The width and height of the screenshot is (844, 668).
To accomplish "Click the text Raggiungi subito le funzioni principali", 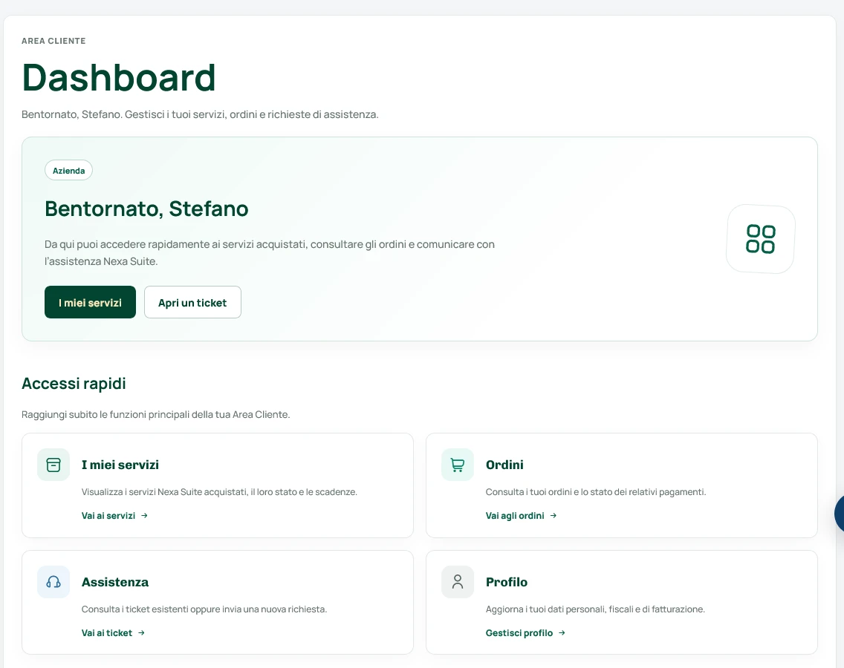I will [155, 415].
